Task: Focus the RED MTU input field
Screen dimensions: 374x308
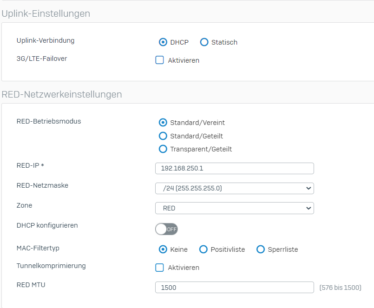Action: [235, 288]
